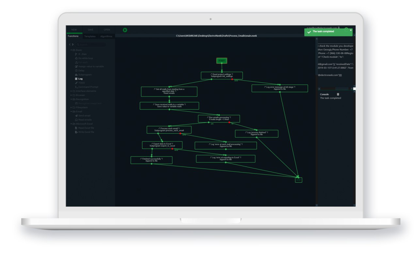Select the 'Log error message at init stage' block
The width and height of the screenshot is (418, 265).
(280, 88)
